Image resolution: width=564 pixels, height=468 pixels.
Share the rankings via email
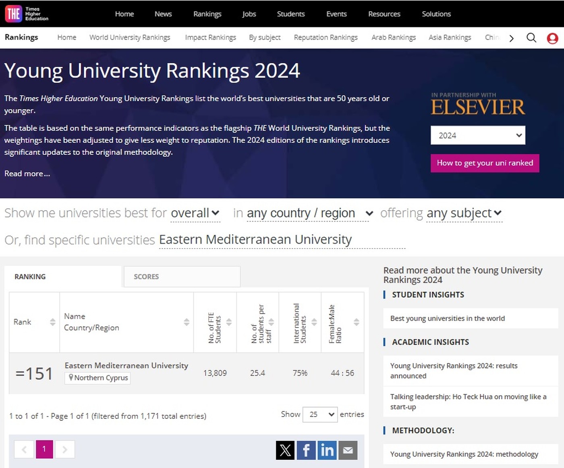tap(348, 450)
